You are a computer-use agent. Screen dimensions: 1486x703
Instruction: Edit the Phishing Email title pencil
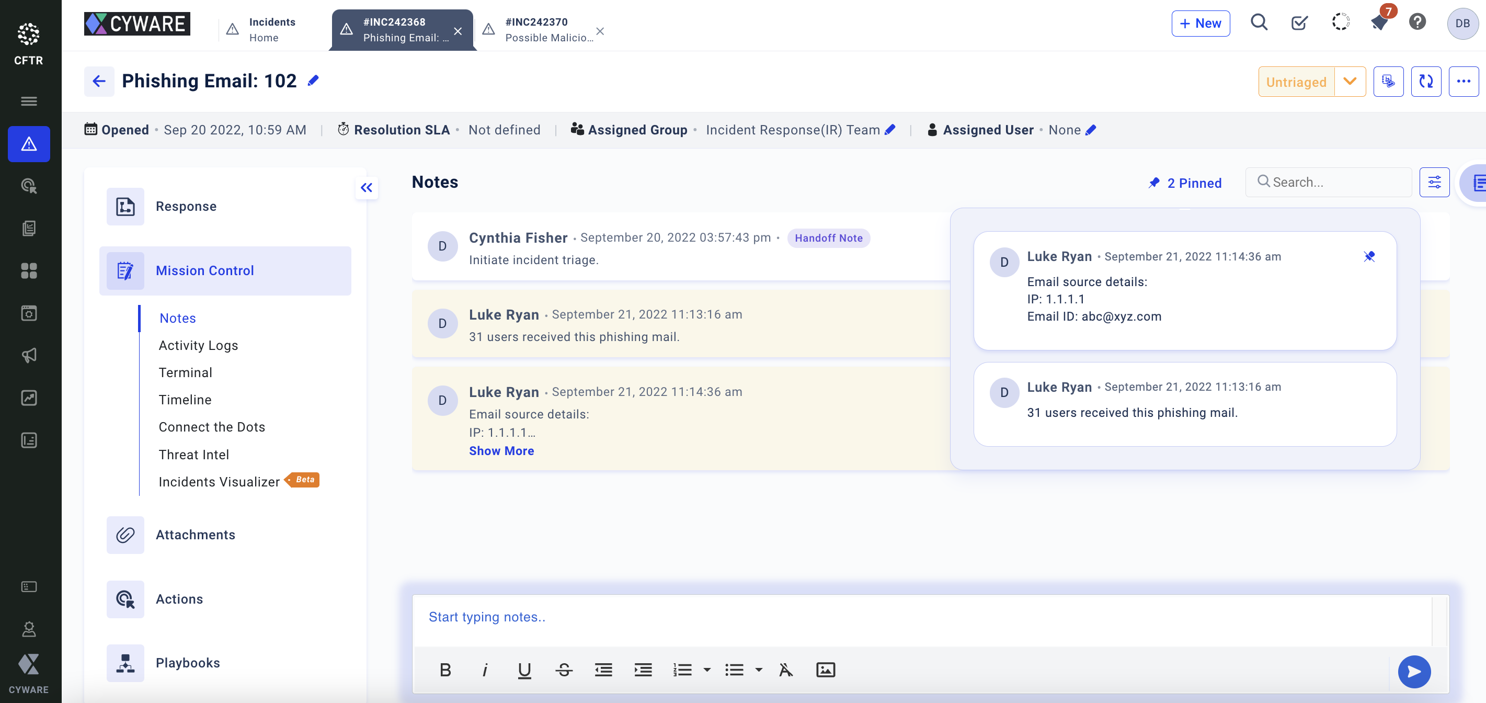click(313, 81)
